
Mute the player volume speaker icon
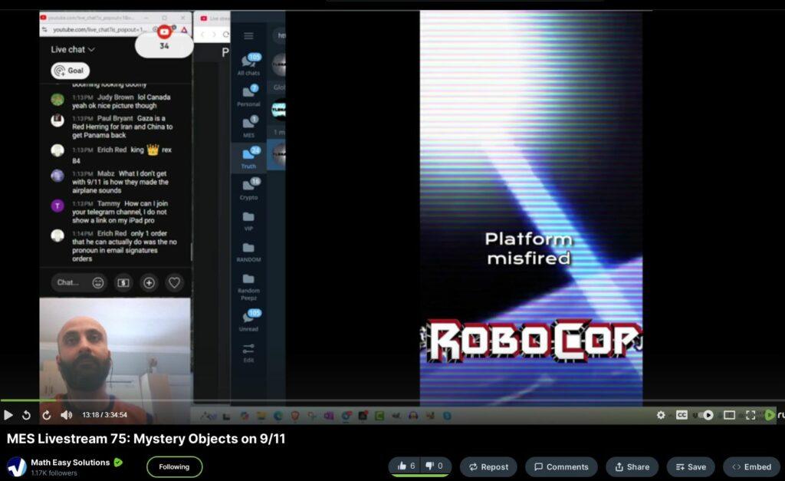pos(66,415)
